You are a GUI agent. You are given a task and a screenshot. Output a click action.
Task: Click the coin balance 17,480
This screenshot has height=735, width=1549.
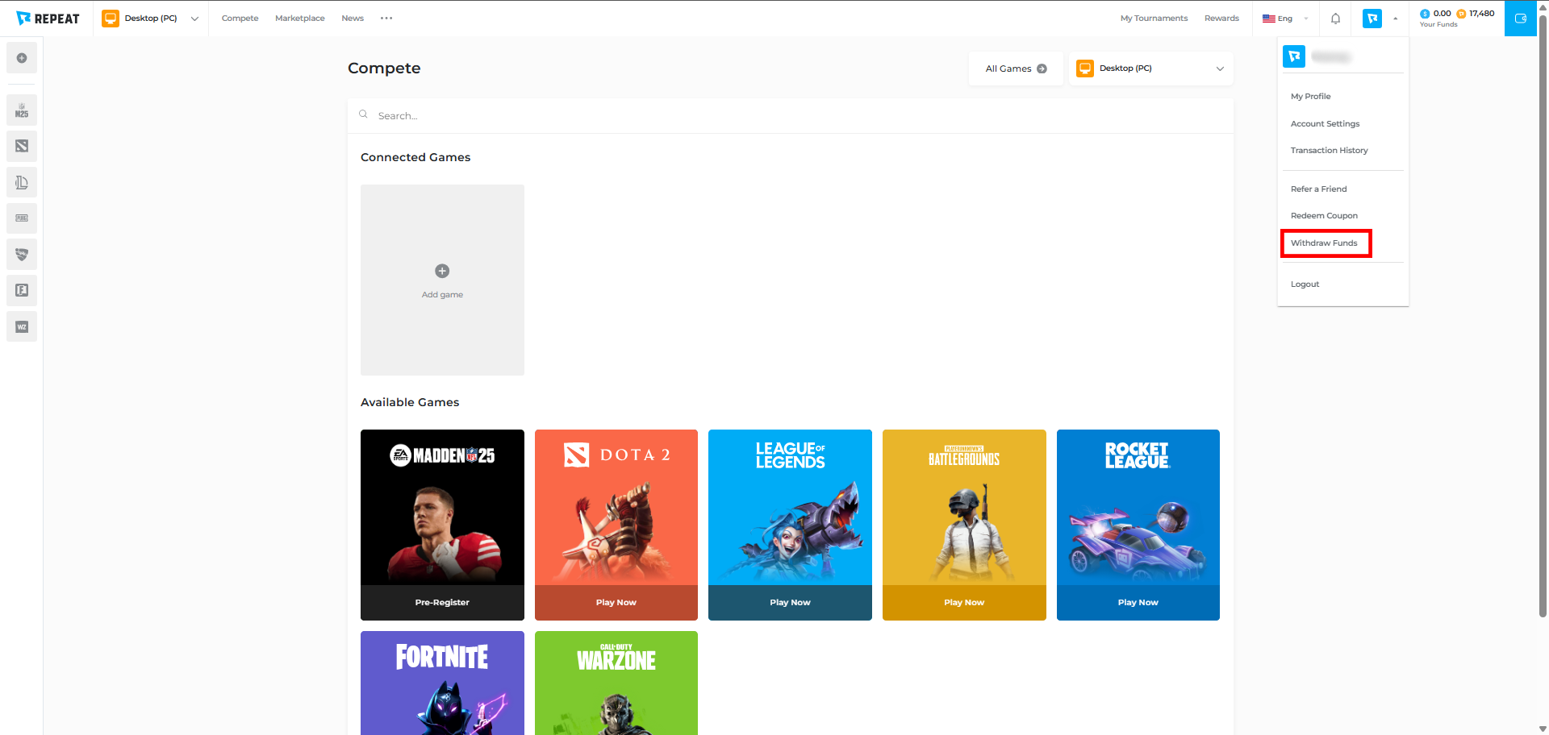[1476, 14]
